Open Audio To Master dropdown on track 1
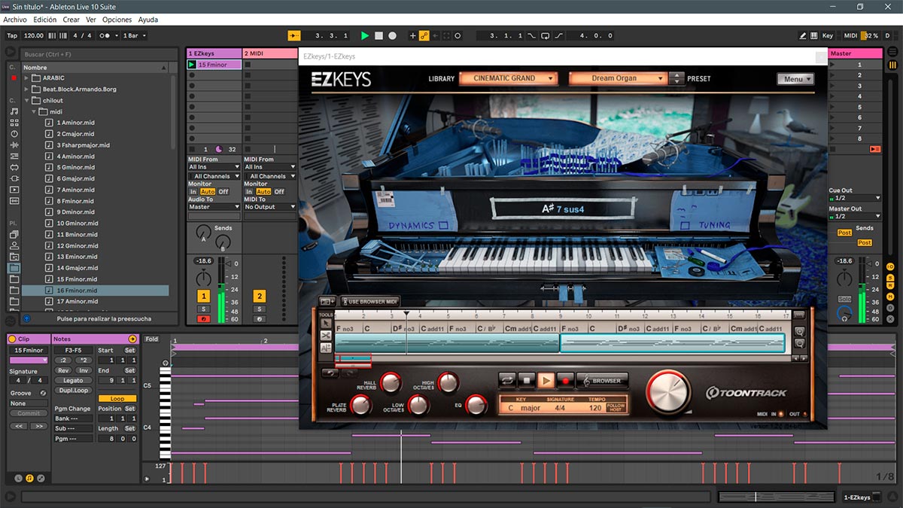 [x=214, y=207]
